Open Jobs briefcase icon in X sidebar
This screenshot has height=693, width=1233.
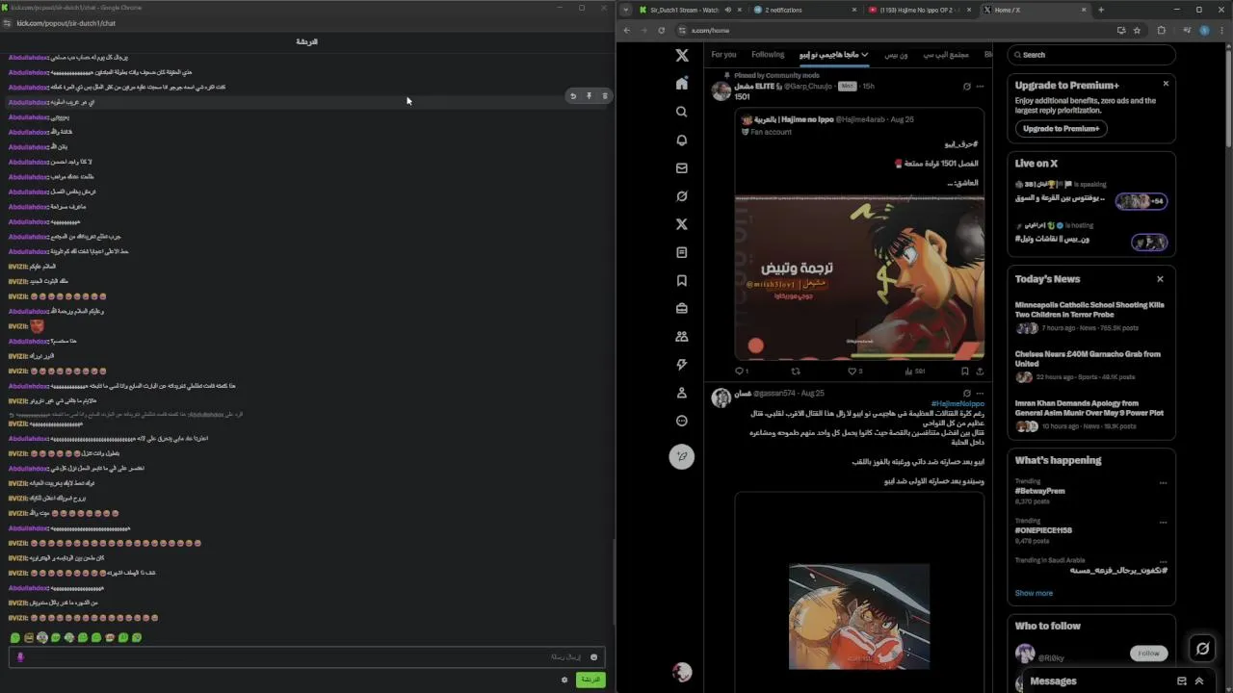pos(681,308)
